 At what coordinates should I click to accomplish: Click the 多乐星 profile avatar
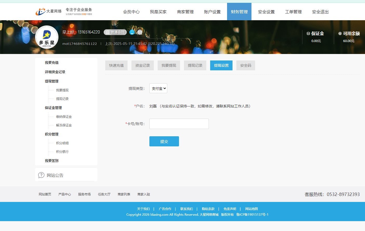click(x=47, y=37)
